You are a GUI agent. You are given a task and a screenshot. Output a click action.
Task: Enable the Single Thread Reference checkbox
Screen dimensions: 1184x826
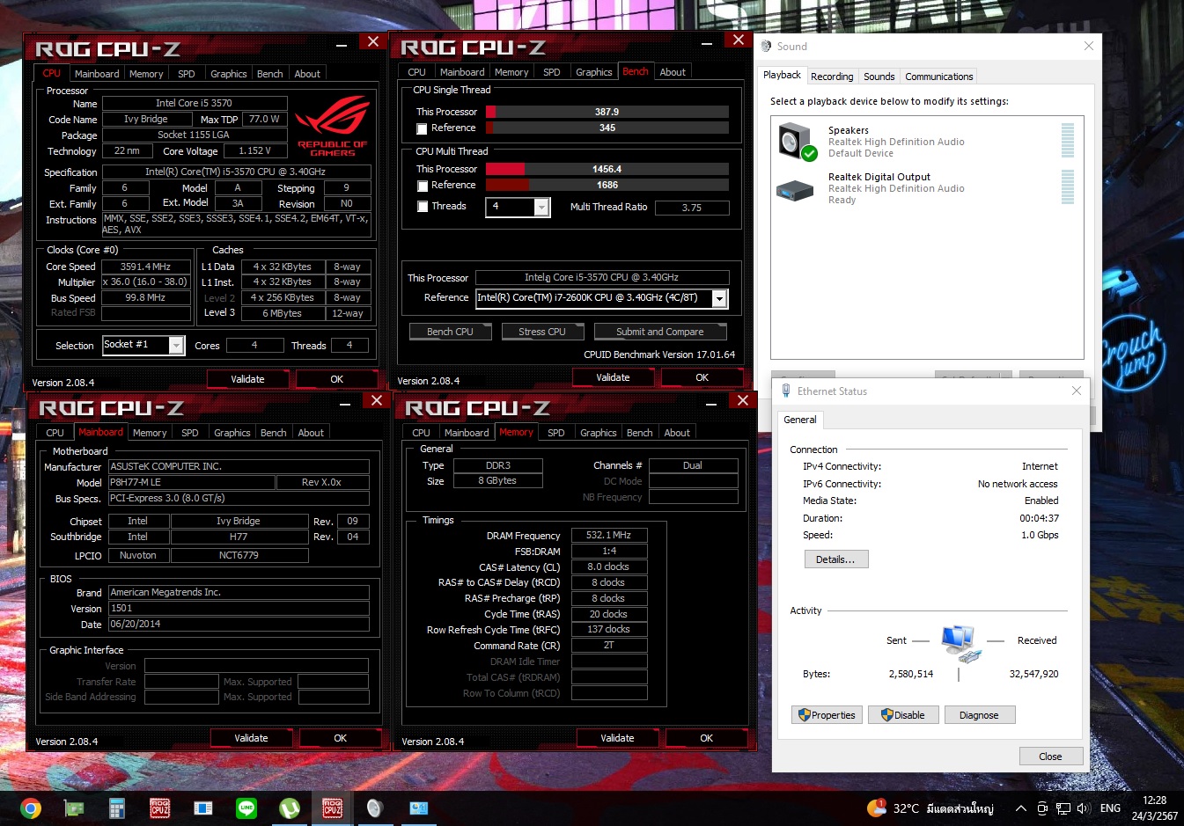(x=423, y=128)
